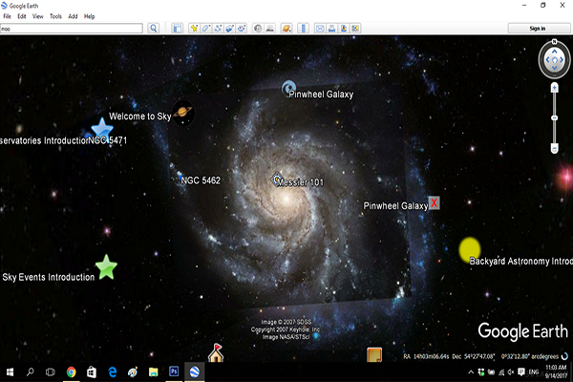The image size is (573, 382).
Task: Click look down arrow on compass
Action: 554,68
